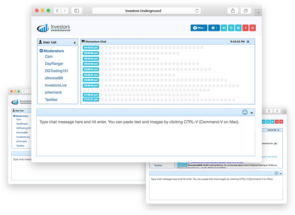The image size is (295, 215).
Task: Click the 05:08:37 pm timestamp
Action: point(91,75)
